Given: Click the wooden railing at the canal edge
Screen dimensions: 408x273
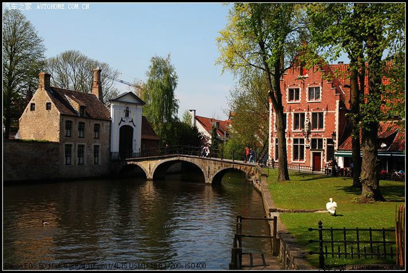Looking at the screenshot, I should tap(254, 236).
